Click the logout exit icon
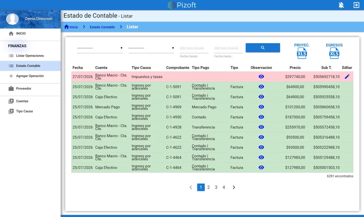The image size is (364, 217). pos(356,5)
